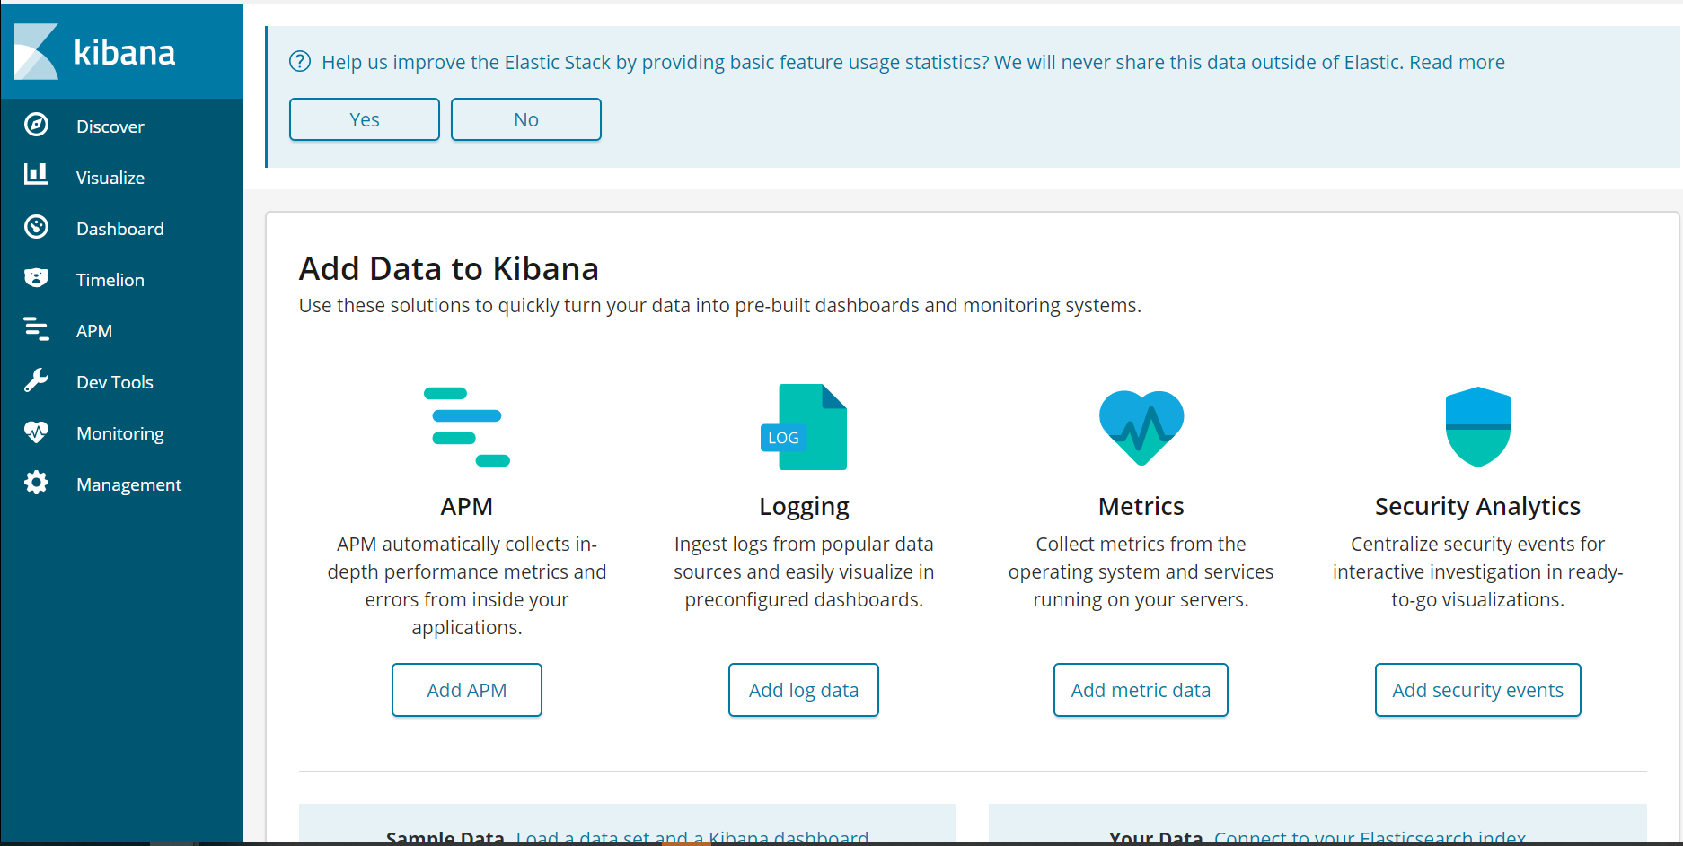Viewport: 1683px width, 846px height.
Task: Click the Security Analytics card title
Action: 1478,507
